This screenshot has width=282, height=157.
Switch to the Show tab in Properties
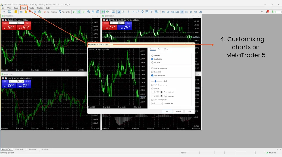click(x=159, y=49)
